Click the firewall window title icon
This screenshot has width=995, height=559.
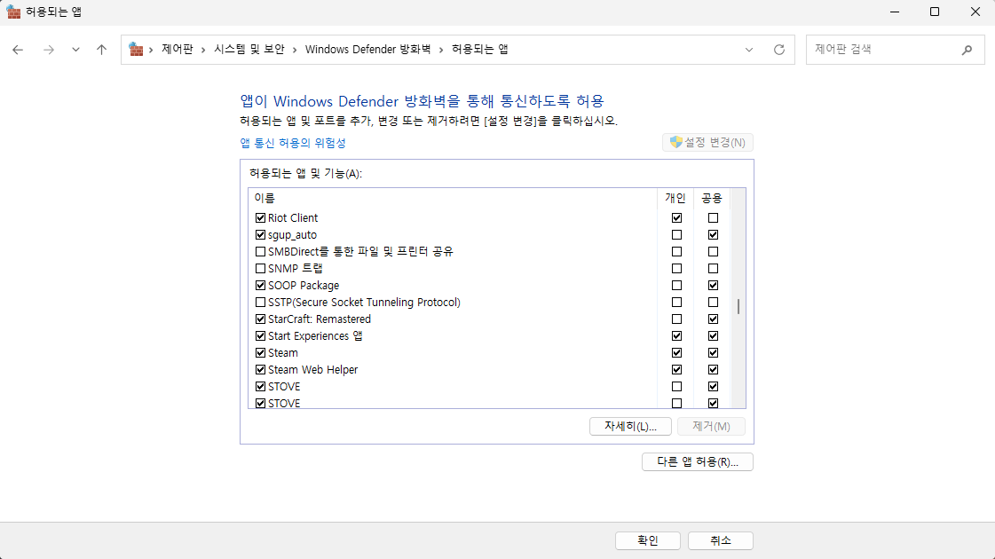click(x=13, y=12)
